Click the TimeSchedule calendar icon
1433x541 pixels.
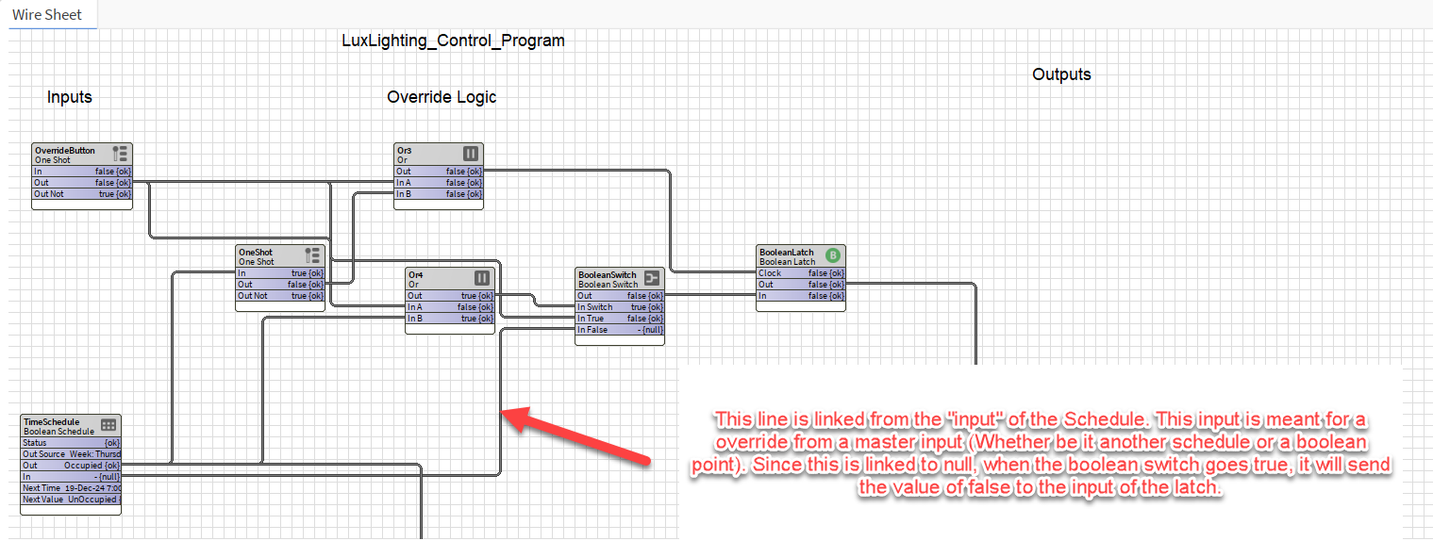(x=108, y=425)
